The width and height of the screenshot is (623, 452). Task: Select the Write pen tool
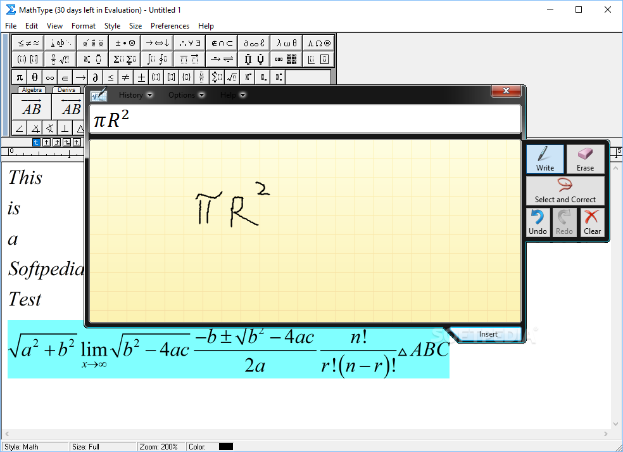tap(544, 158)
